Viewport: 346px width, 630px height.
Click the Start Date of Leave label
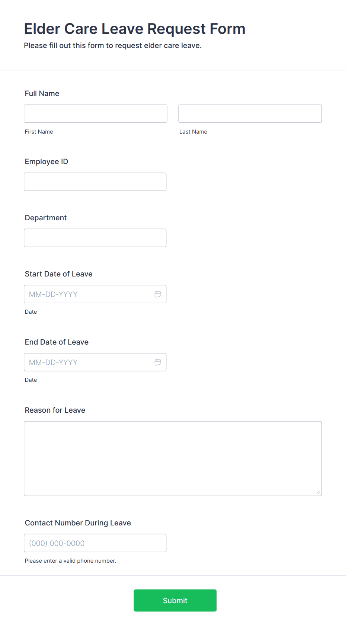[x=59, y=274]
